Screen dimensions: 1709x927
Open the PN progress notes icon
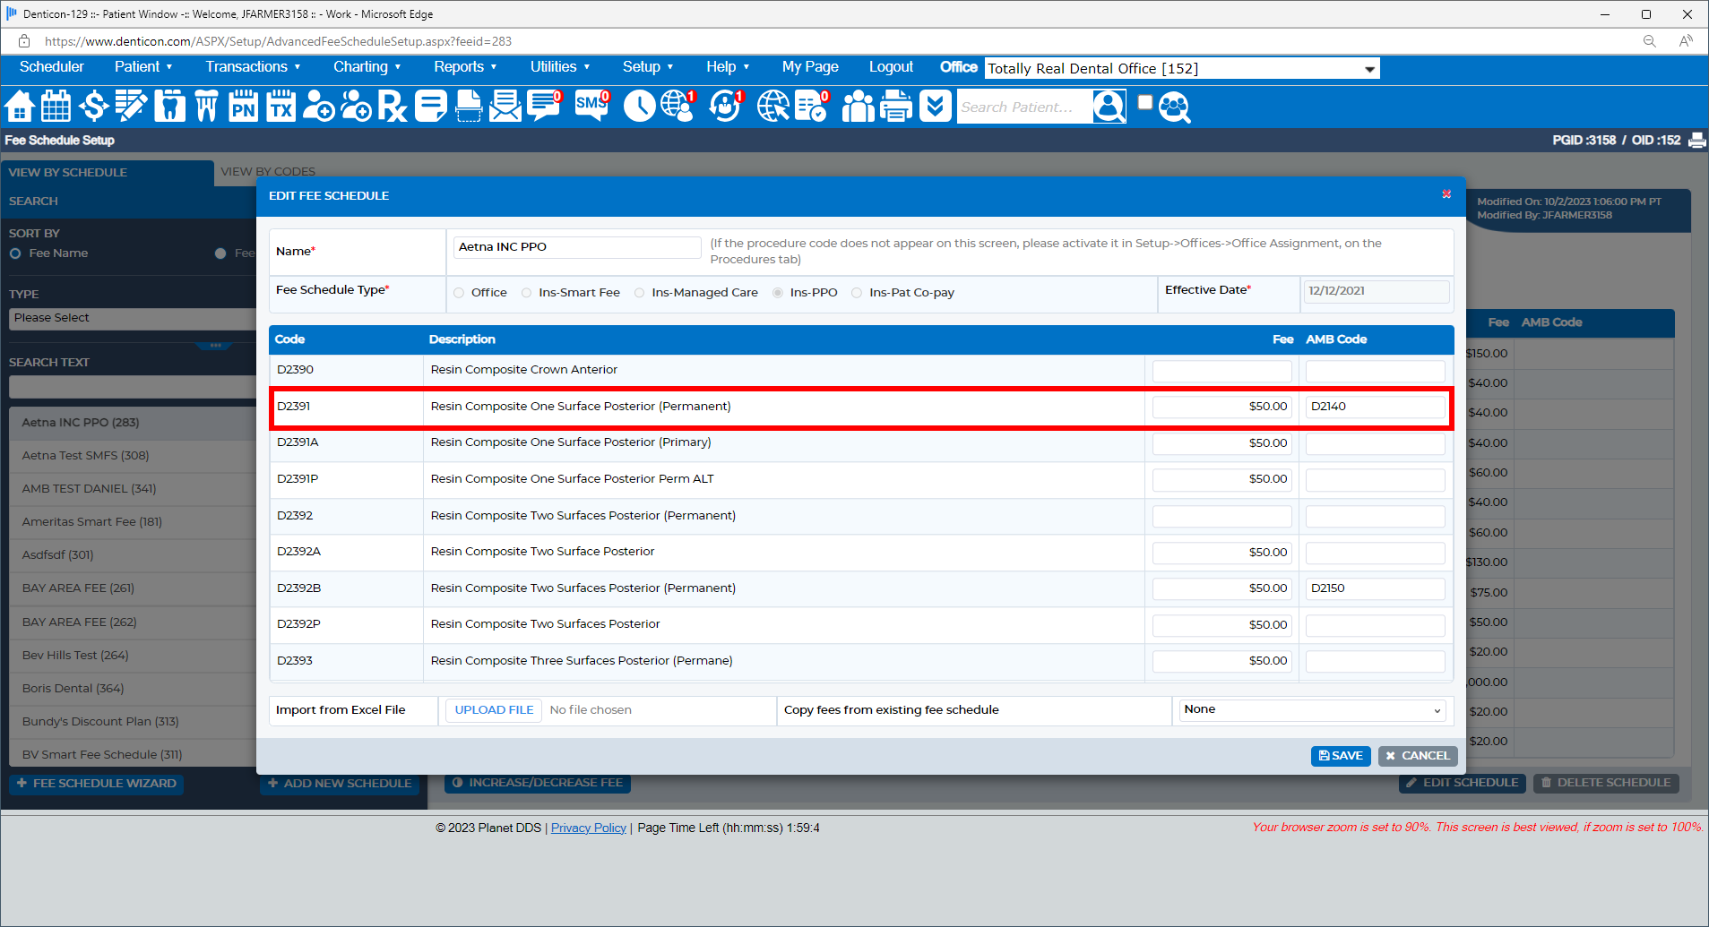(243, 107)
